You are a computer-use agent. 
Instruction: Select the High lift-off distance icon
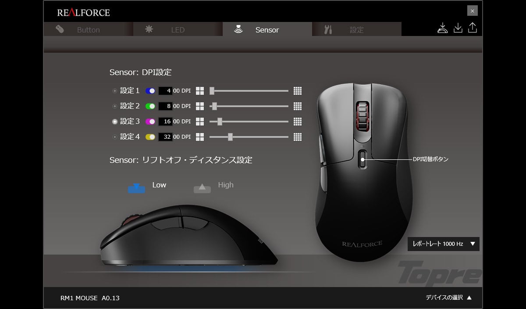tap(202, 188)
